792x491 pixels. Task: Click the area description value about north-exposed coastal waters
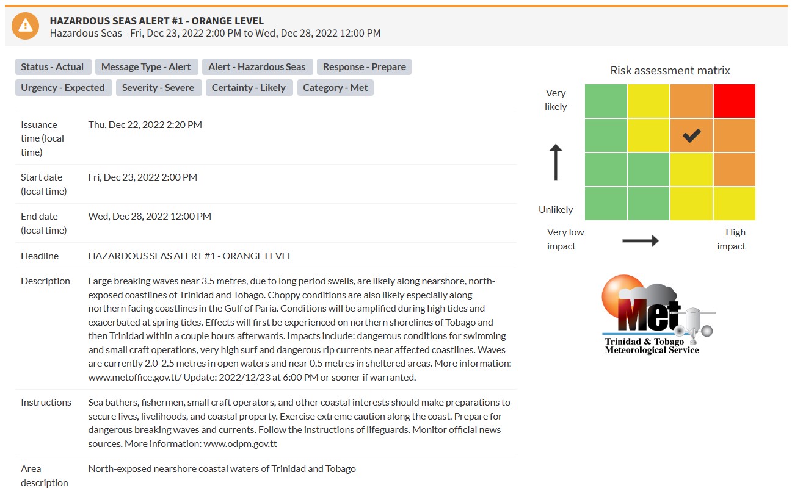tap(222, 468)
